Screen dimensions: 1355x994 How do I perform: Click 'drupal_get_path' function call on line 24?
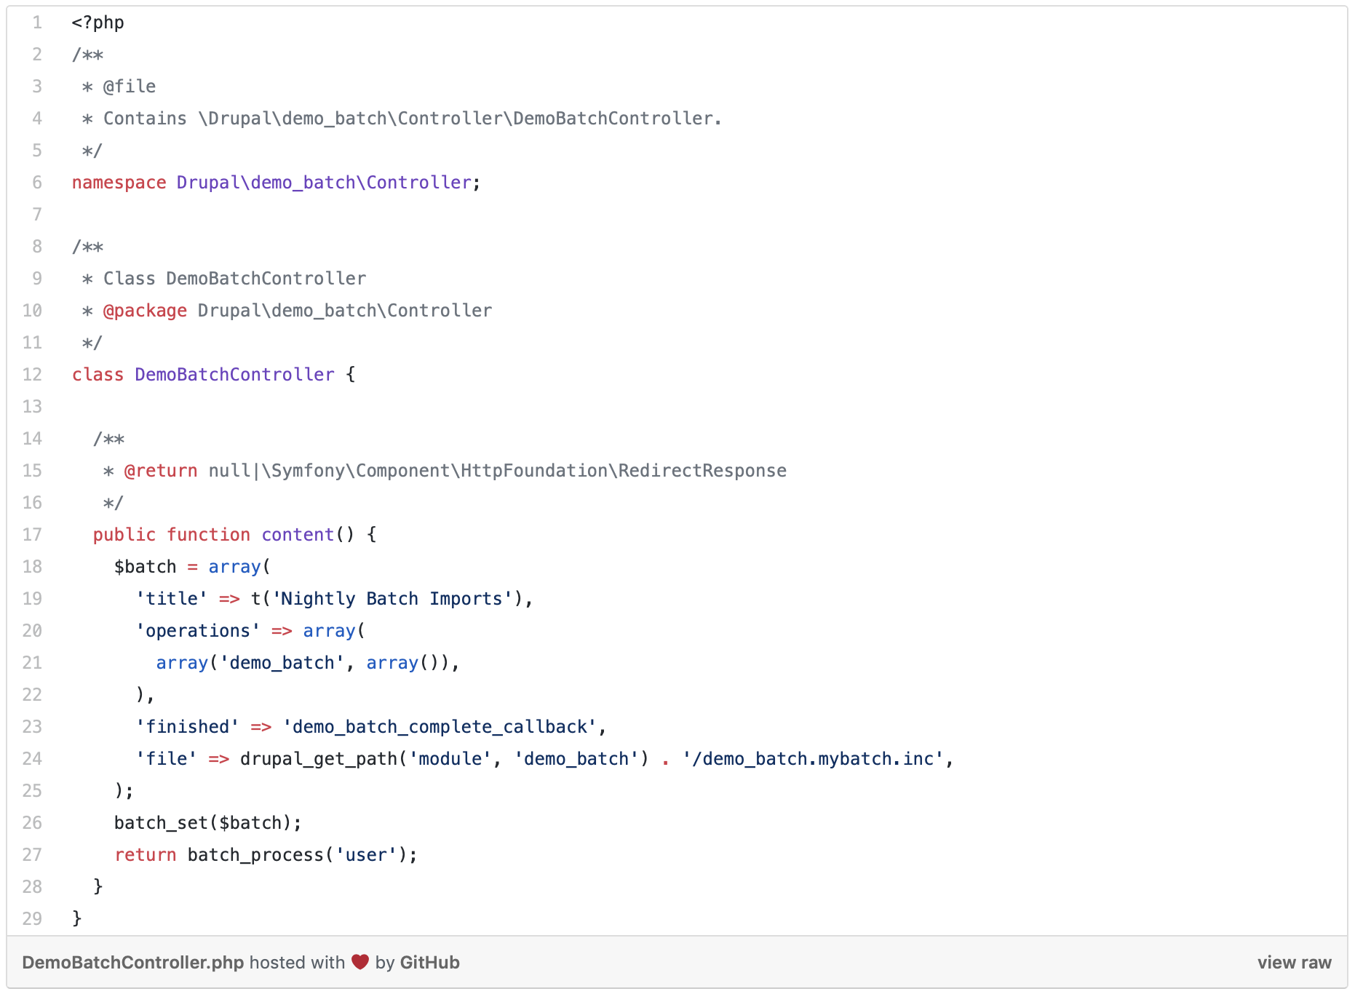click(x=319, y=759)
